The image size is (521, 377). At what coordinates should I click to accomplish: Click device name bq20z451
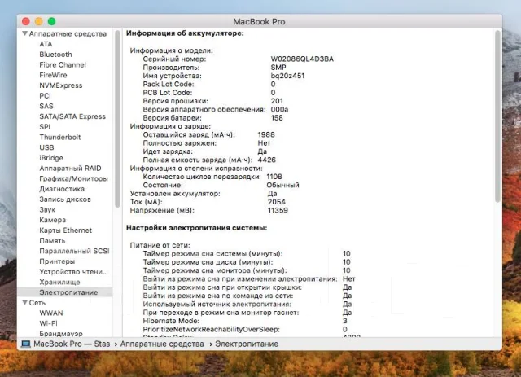[x=287, y=76]
